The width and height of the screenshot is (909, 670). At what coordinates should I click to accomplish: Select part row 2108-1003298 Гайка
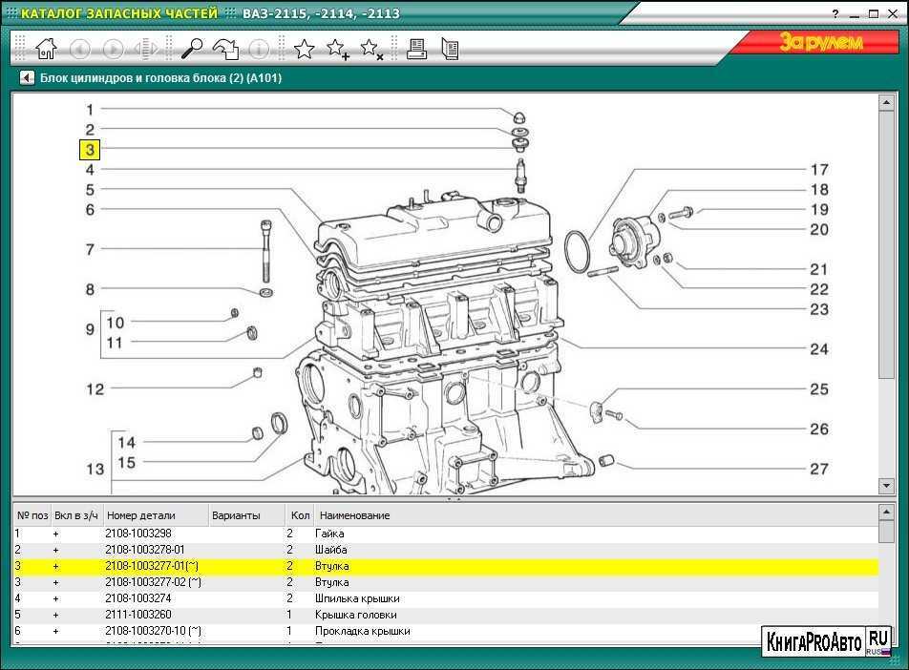[x=446, y=534]
